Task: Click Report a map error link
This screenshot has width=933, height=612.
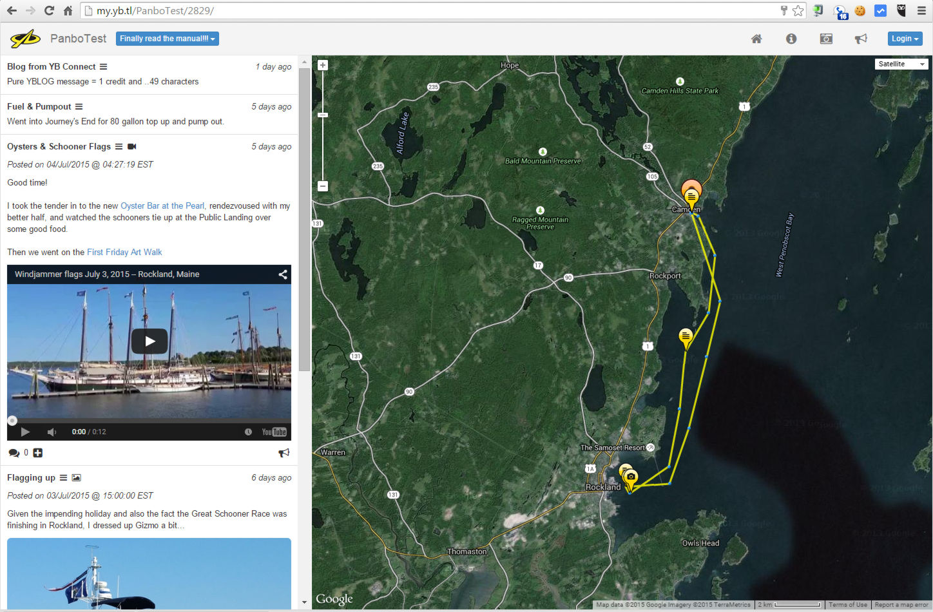Action: pyautogui.click(x=901, y=605)
